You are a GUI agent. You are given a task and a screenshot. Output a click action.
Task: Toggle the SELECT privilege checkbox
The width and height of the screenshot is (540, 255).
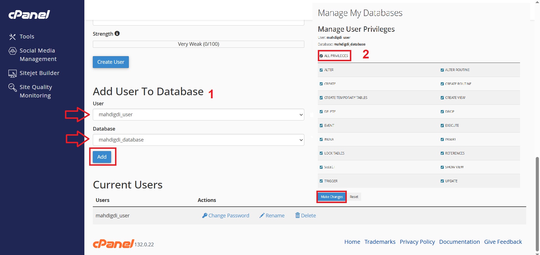point(321,167)
